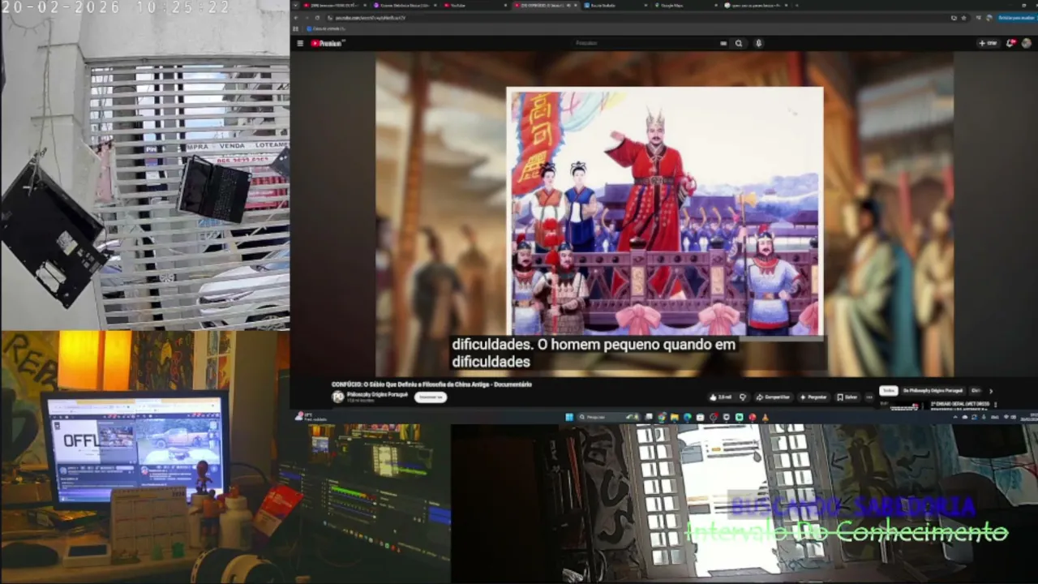1038x584 pixels.
Task: Click the restart to update browser button
Action: (1015, 18)
